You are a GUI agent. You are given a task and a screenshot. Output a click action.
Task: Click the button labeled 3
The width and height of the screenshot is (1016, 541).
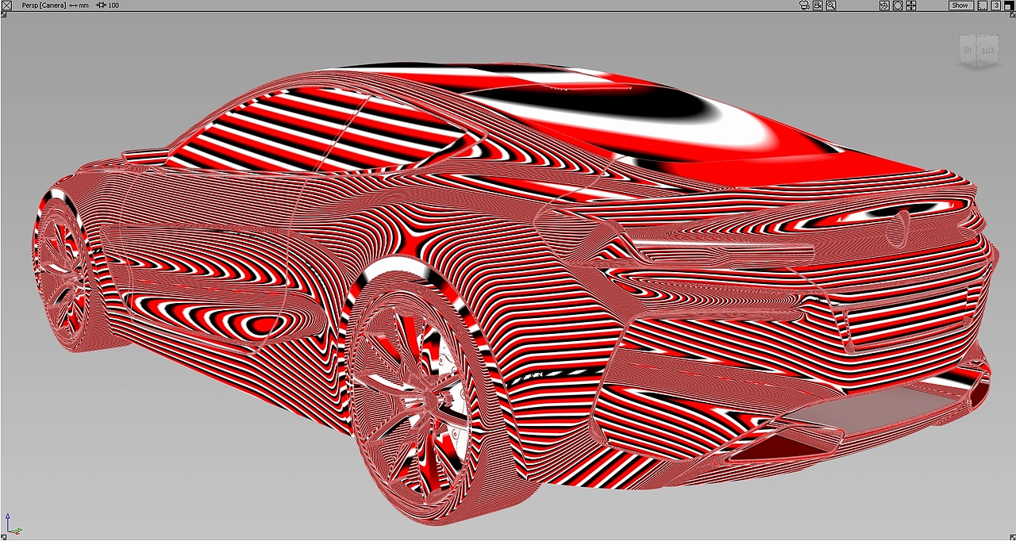[x=997, y=6]
